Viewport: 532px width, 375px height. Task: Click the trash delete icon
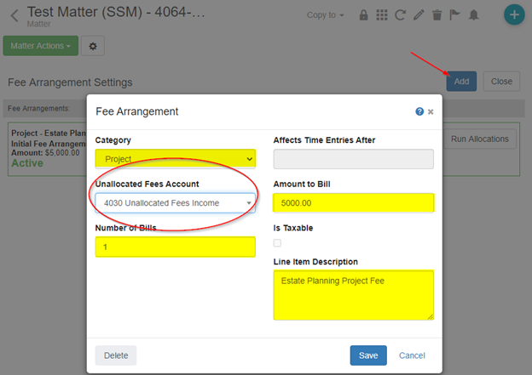[x=437, y=15]
